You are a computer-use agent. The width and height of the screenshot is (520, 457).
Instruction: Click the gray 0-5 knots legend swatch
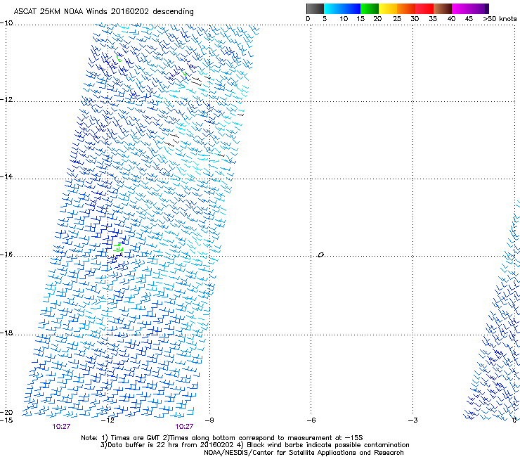[x=315, y=8]
